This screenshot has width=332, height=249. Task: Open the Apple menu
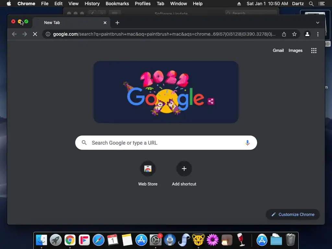pos(9,4)
